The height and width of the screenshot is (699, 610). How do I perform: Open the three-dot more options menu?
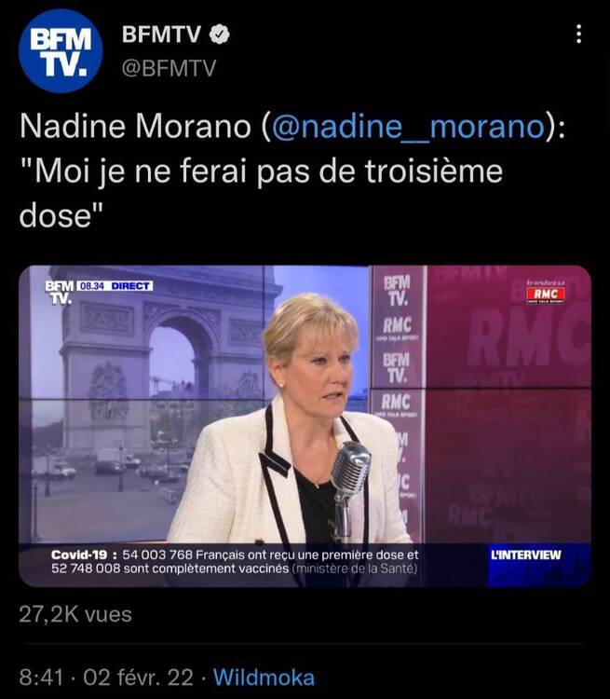click(578, 34)
